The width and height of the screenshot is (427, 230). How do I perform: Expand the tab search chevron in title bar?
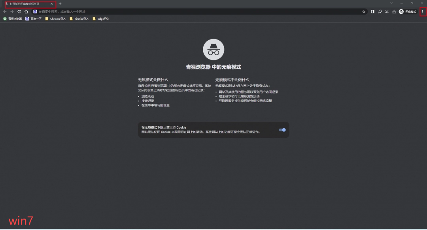pyautogui.click(x=391, y=3)
